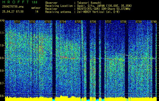
Task: Click the 0.9 kHz axis label
Action: click(2, 58)
